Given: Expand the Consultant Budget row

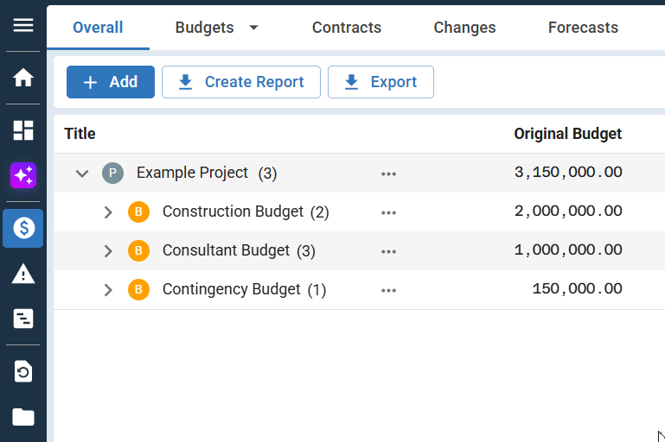Looking at the screenshot, I should 108,251.
